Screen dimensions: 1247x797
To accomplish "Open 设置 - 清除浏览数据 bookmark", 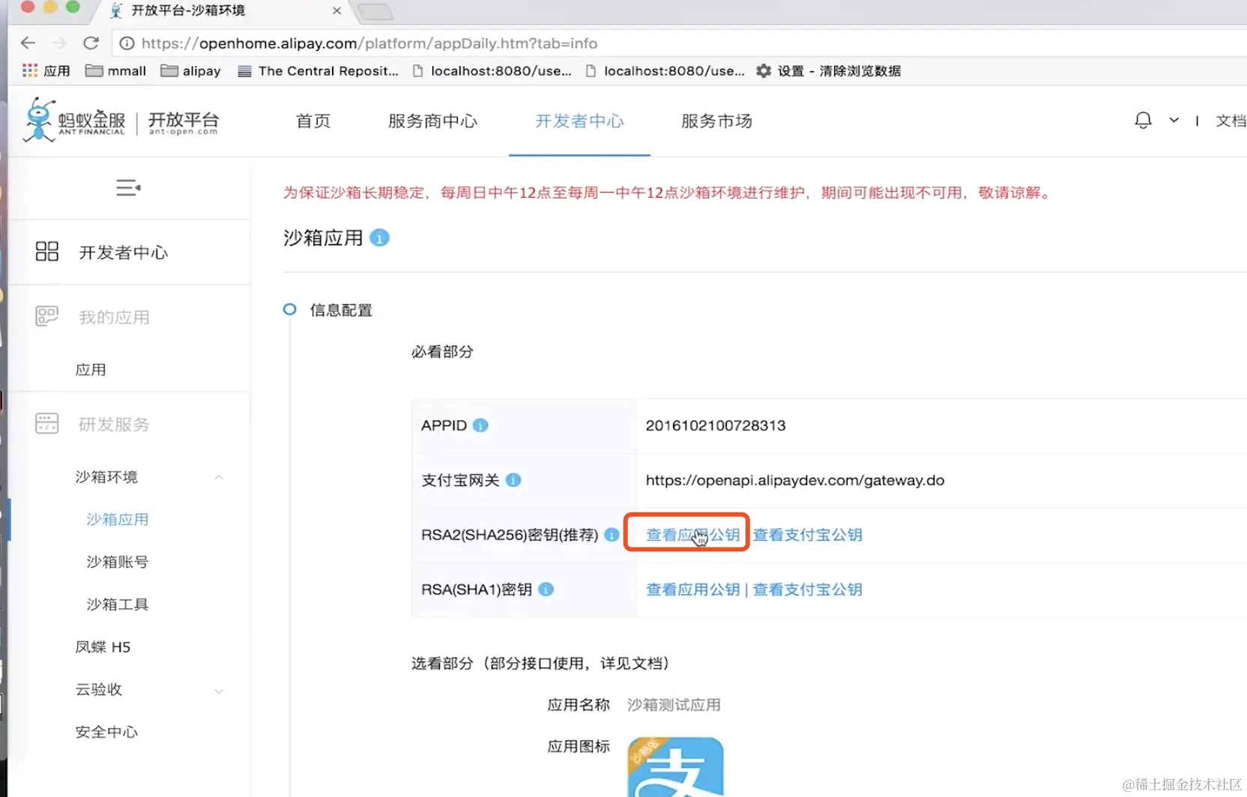I will [x=829, y=70].
